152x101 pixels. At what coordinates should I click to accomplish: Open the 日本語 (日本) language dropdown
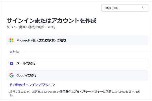pos(125,8)
